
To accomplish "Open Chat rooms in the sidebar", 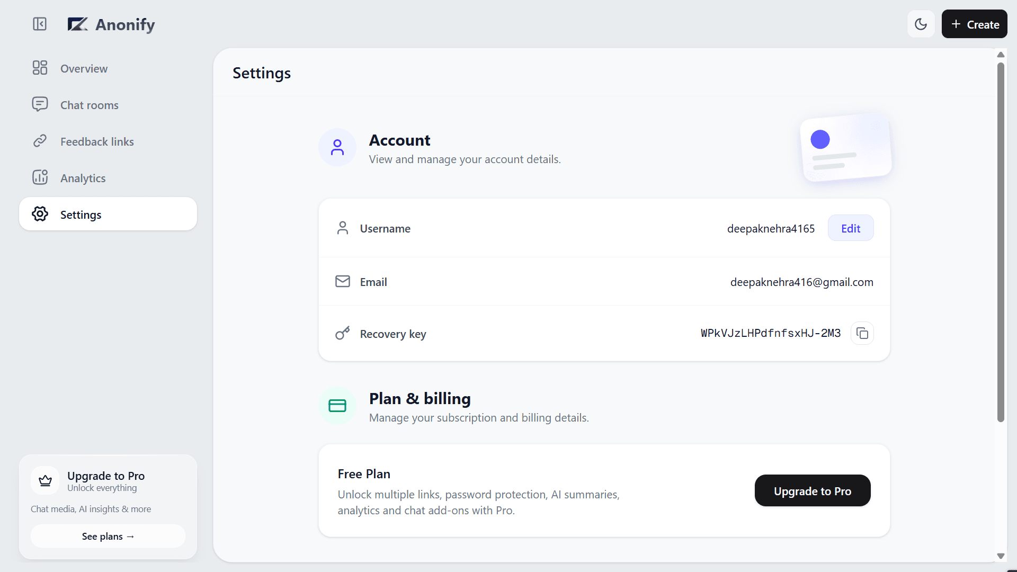I will point(108,105).
